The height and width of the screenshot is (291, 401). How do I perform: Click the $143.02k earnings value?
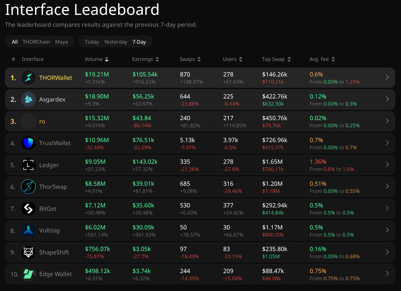pyautogui.click(x=145, y=162)
